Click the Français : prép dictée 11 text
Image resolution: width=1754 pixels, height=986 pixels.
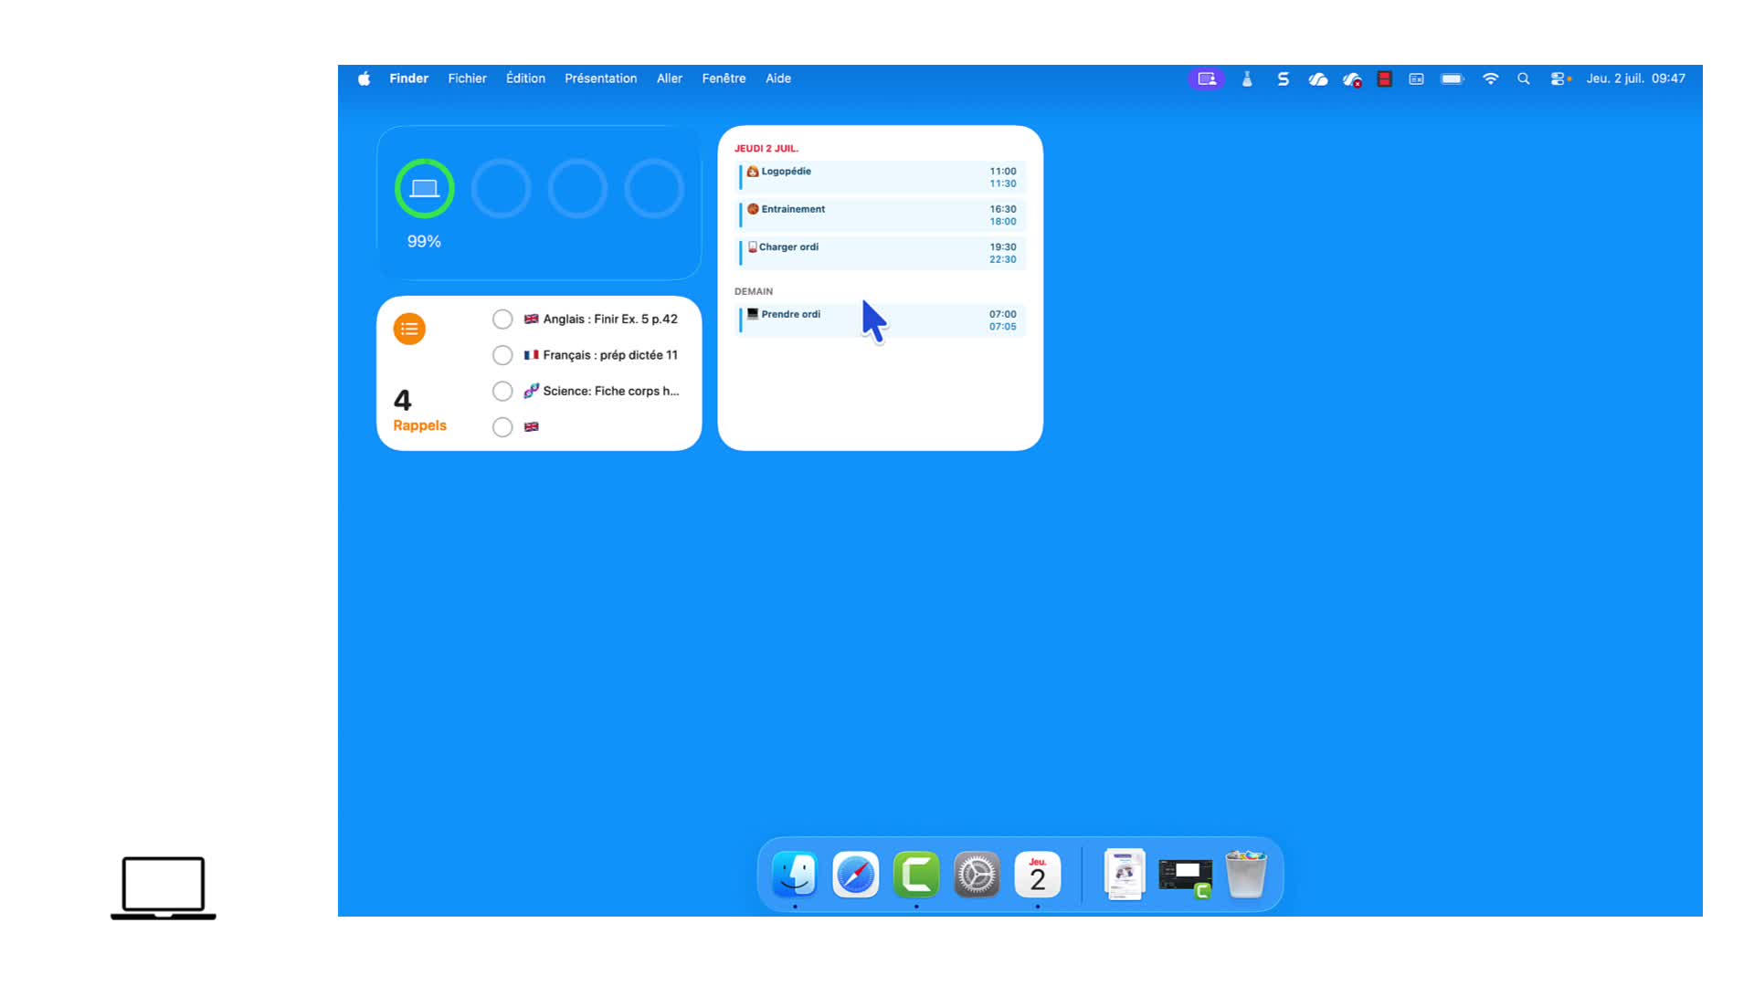610,355
